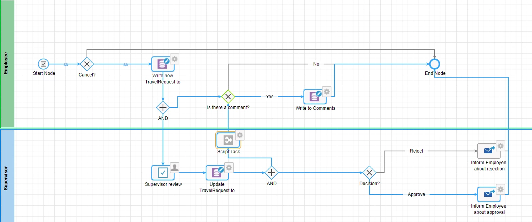
Task: Click the Is there a comment? label
Action: coord(228,108)
